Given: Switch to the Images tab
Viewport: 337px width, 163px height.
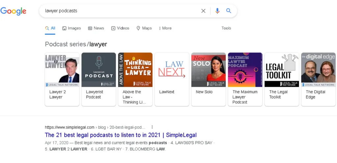Looking at the screenshot, I should [x=71, y=28].
